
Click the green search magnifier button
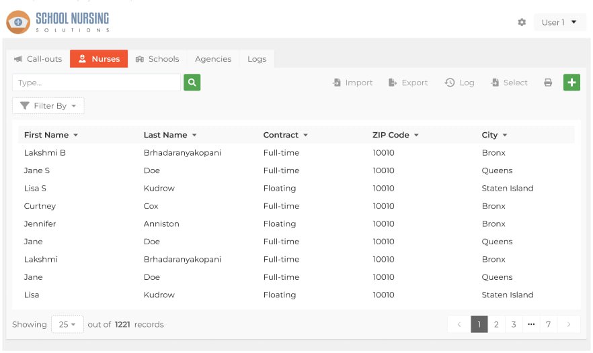click(x=192, y=83)
